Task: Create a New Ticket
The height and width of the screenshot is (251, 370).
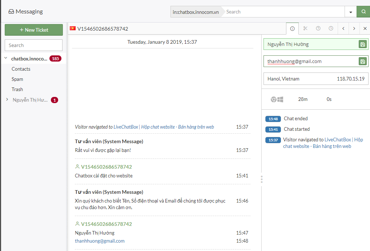Action: pyautogui.click(x=34, y=30)
